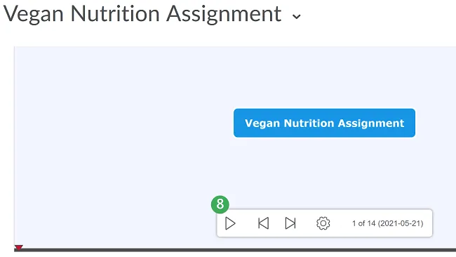The height and width of the screenshot is (257, 456).
Task: Open the dropdown arrow beside the page title
Action: 296,17
